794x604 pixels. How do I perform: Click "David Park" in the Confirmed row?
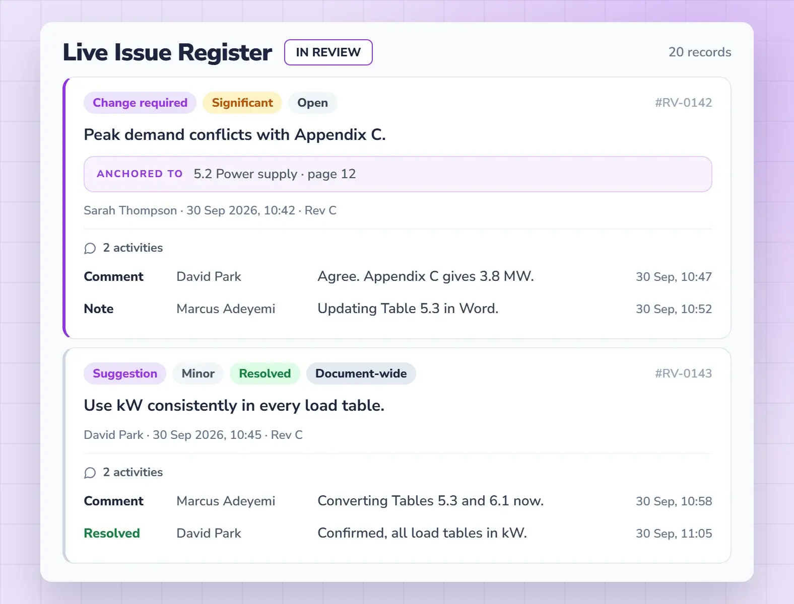tap(209, 534)
